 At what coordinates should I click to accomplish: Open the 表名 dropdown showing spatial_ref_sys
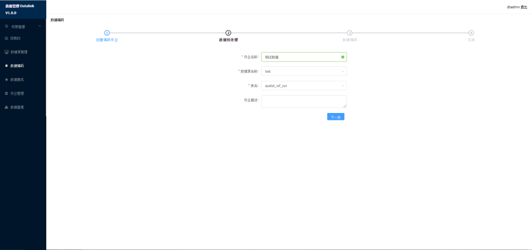tap(304, 85)
